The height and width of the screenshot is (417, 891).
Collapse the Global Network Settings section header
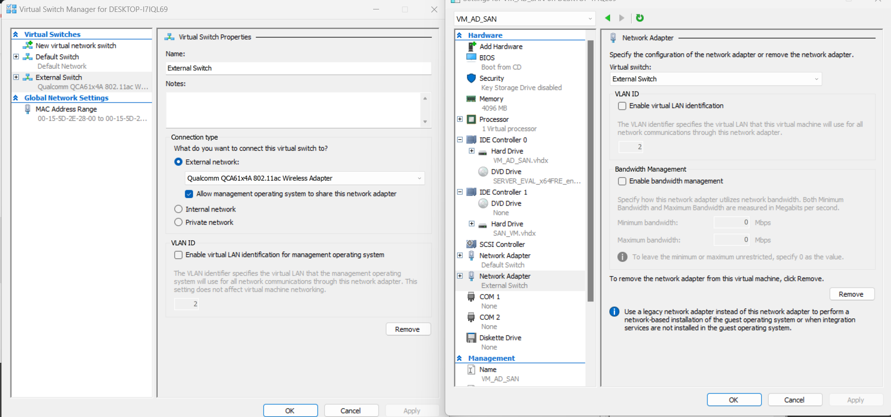[x=15, y=98]
